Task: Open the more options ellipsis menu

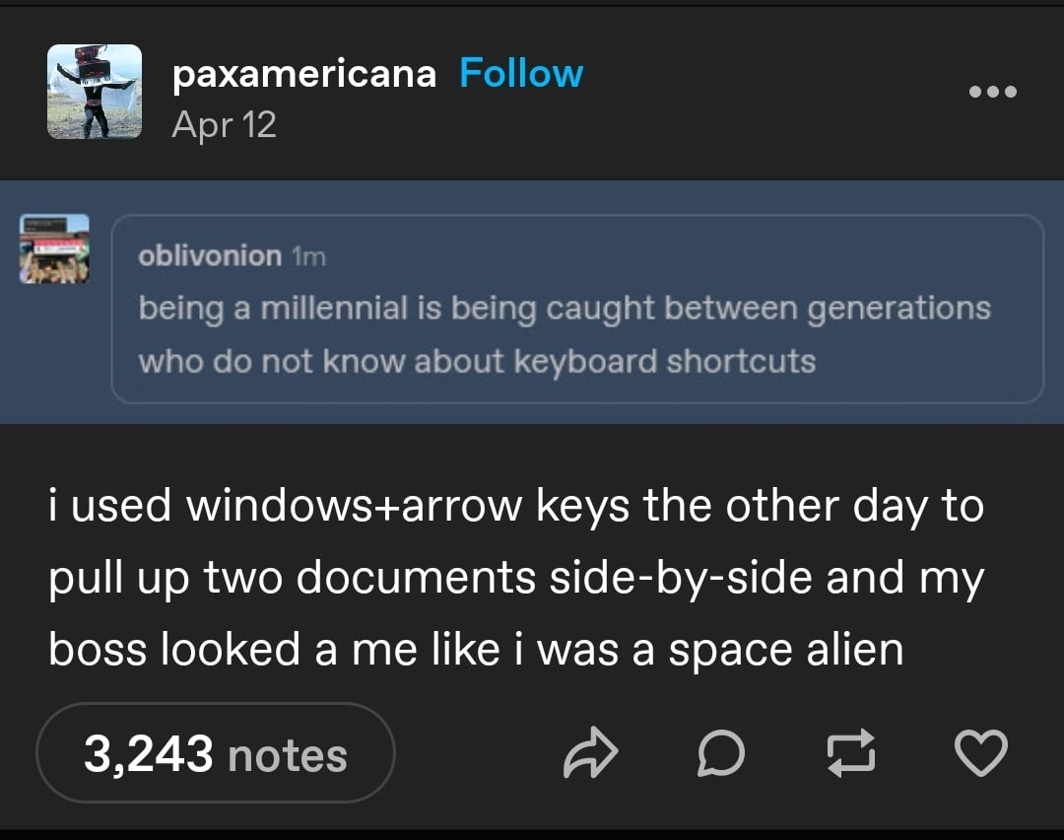Action: (x=992, y=92)
